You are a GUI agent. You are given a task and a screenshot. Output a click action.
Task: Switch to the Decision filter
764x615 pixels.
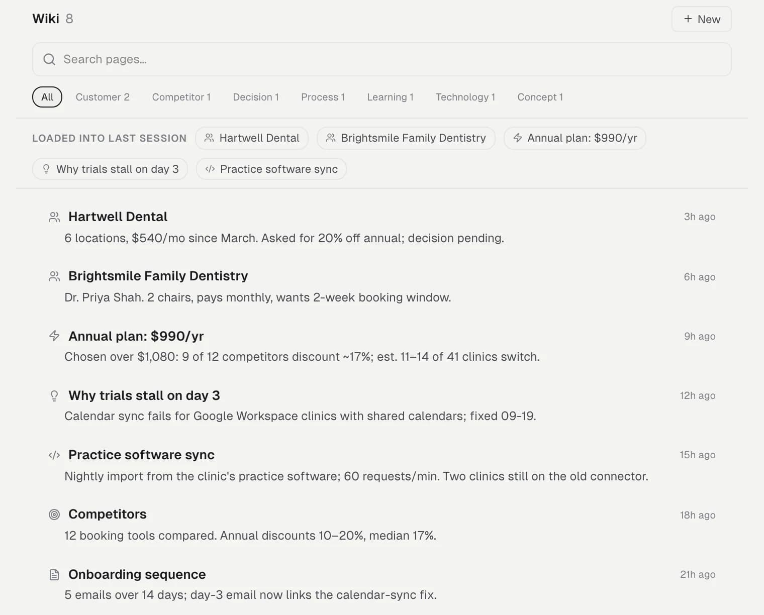(256, 97)
